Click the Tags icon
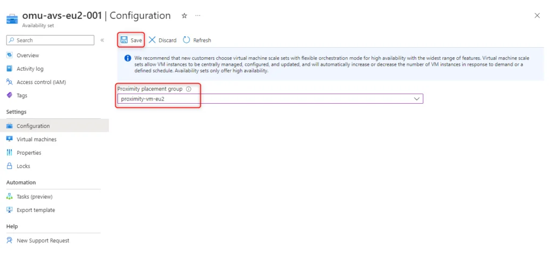Image resolution: width=549 pixels, height=260 pixels. coord(10,95)
